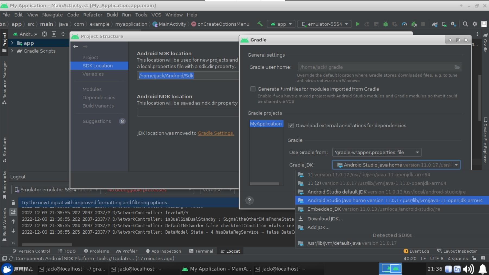Click the Gradle Settings link

[x=215, y=133]
